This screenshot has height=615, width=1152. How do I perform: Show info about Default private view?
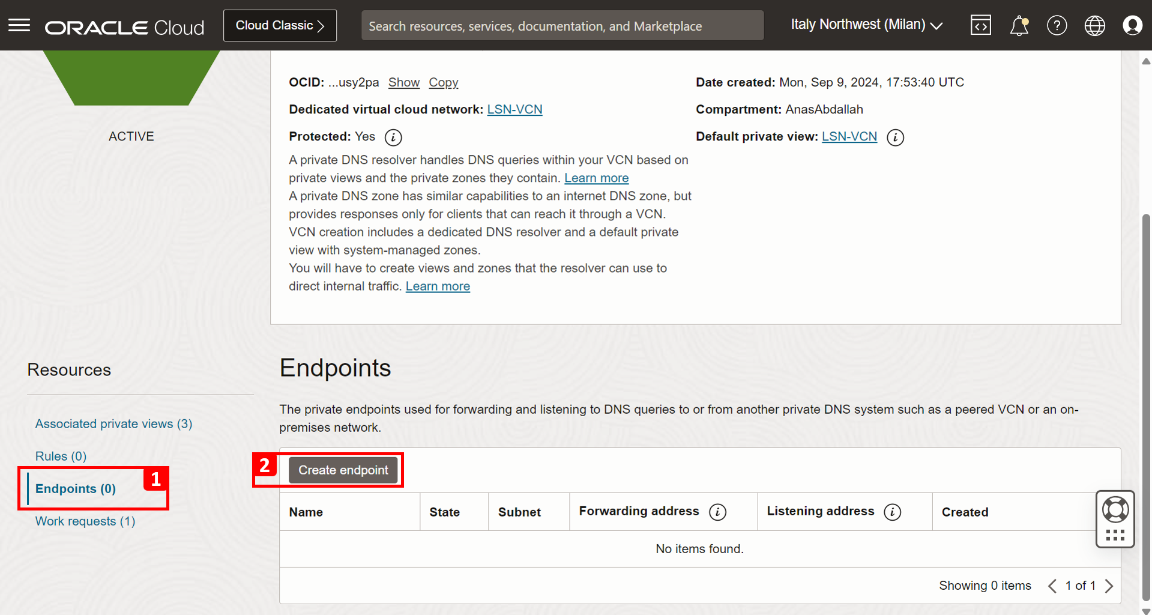(x=895, y=137)
